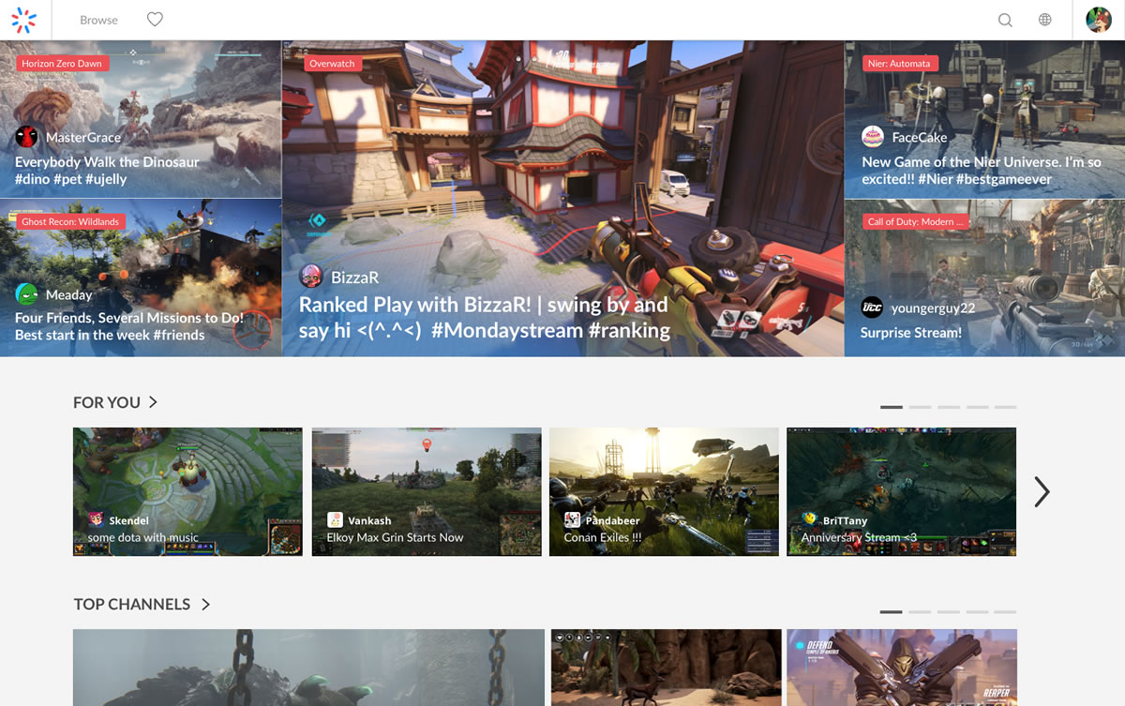Open the TOP CHANNELS section link
Image resolution: width=1125 pixels, height=706 pixels.
[132, 605]
